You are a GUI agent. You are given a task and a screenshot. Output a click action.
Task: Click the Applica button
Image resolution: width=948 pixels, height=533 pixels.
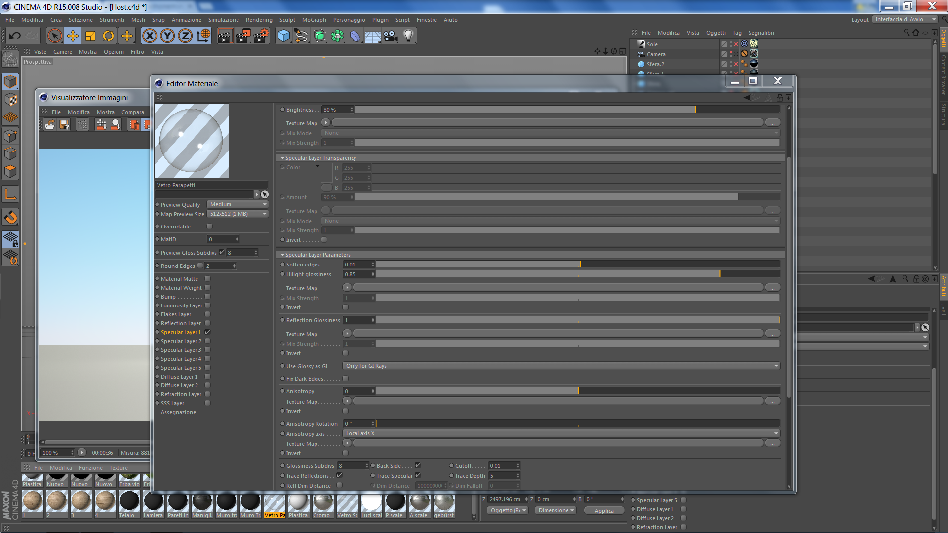point(604,511)
